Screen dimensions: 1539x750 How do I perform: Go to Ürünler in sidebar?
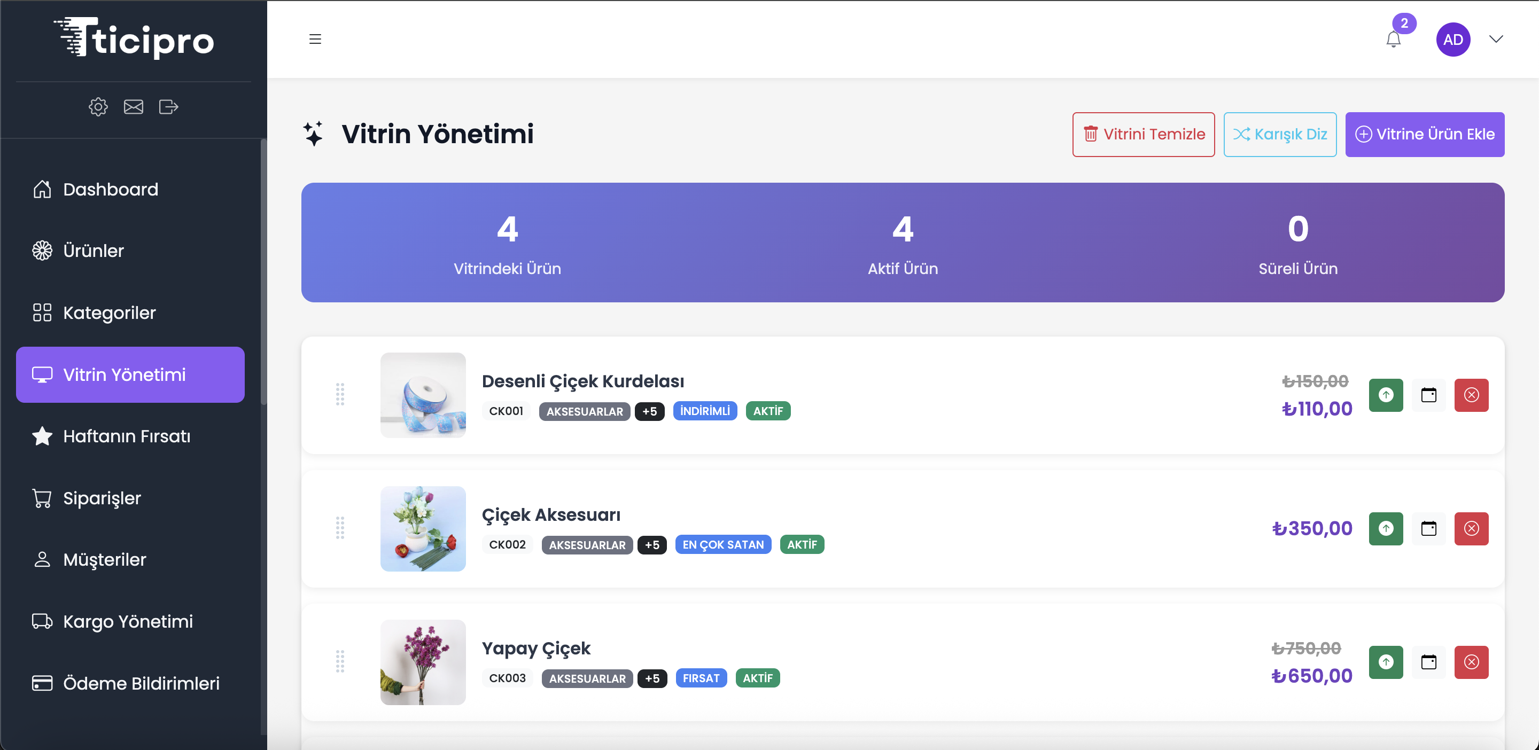(93, 251)
